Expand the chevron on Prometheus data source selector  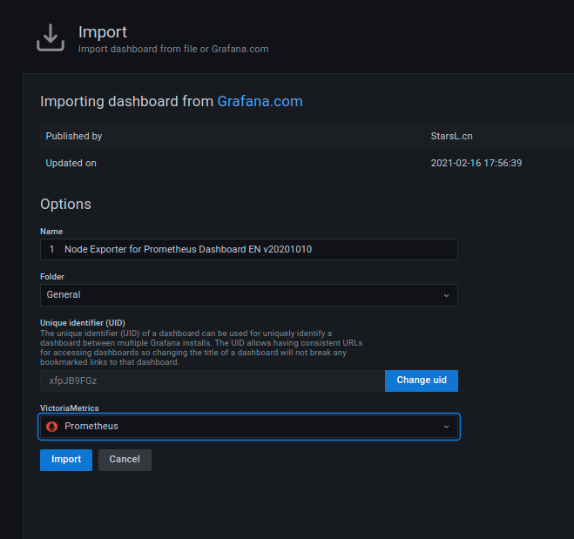pos(446,427)
